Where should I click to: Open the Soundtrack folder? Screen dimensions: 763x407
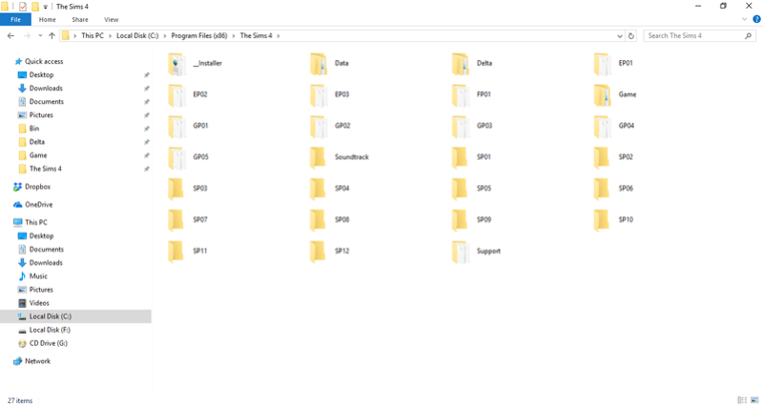coord(340,157)
